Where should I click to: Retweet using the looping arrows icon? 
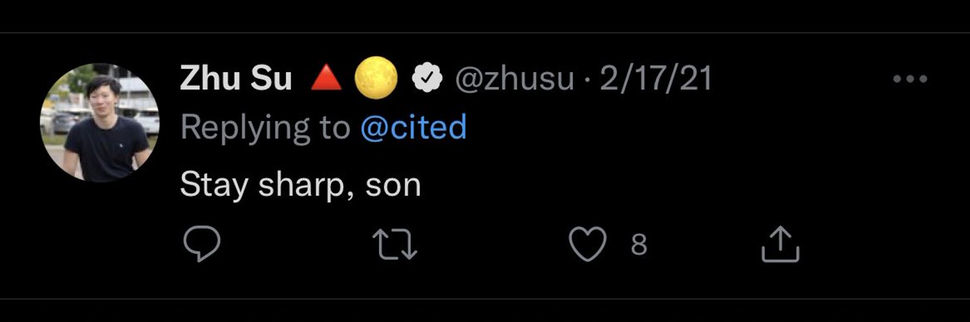396,245
